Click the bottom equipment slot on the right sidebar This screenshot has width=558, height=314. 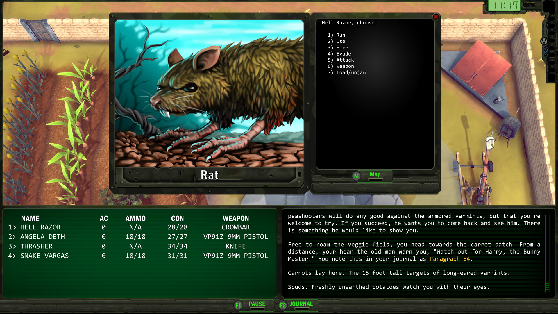coord(551,78)
